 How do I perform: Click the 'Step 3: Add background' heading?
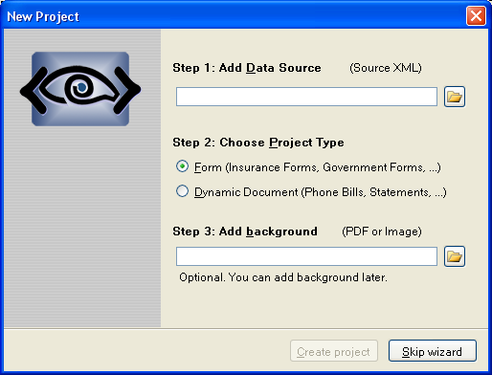click(245, 232)
